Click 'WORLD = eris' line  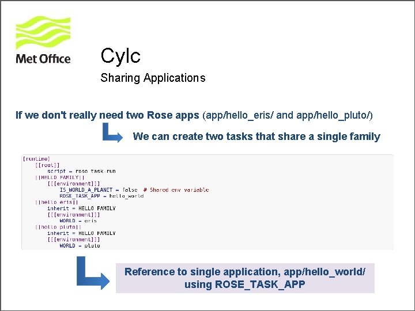tap(78, 221)
